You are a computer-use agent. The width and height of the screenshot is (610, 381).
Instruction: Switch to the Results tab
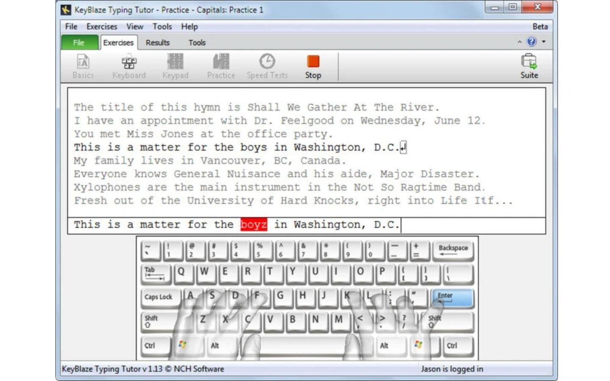coord(158,42)
